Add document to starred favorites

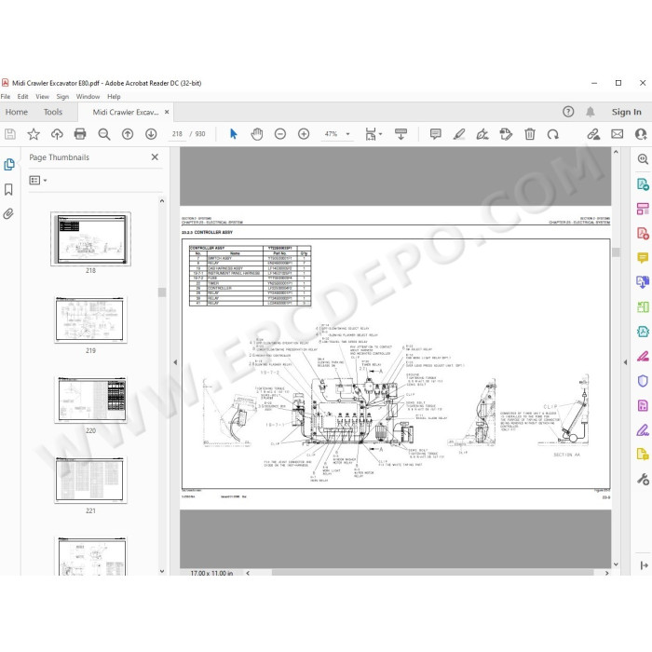point(34,134)
